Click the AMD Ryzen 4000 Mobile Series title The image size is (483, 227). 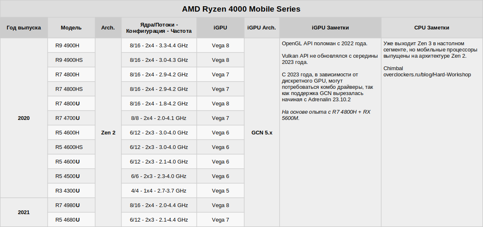coord(241,9)
